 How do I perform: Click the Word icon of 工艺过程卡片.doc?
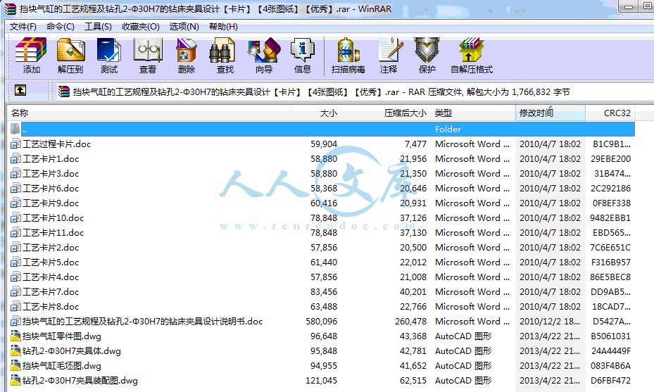click(x=15, y=144)
